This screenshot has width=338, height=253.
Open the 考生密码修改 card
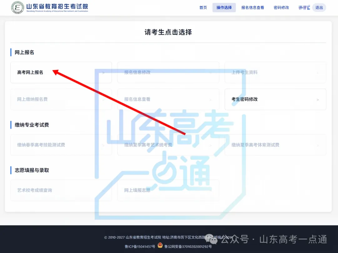click(275, 99)
